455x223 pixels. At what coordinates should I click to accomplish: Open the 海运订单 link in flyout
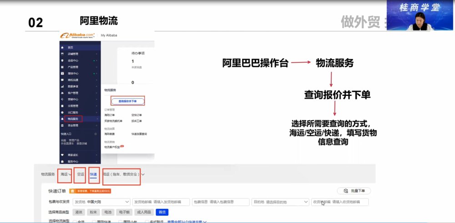click(109, 115)
